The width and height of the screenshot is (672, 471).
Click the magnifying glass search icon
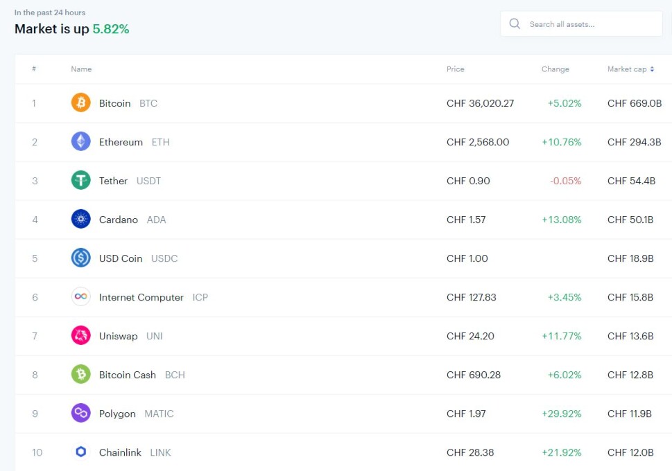[x=515, y=24]
